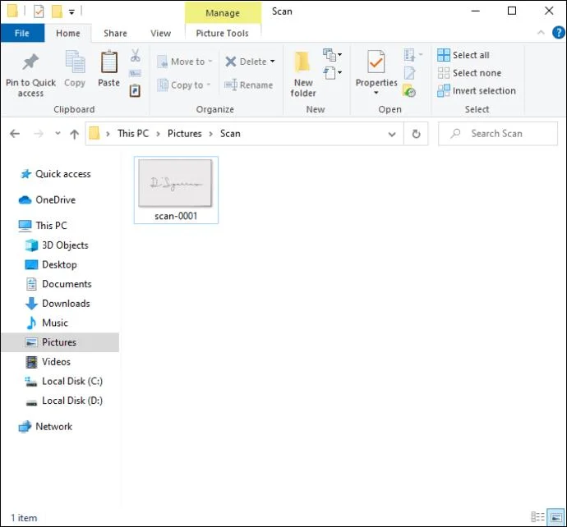Switch to large thumbnails view in status bar
The height and width of the screenshot is (527, 567).
tap(555, 517)
